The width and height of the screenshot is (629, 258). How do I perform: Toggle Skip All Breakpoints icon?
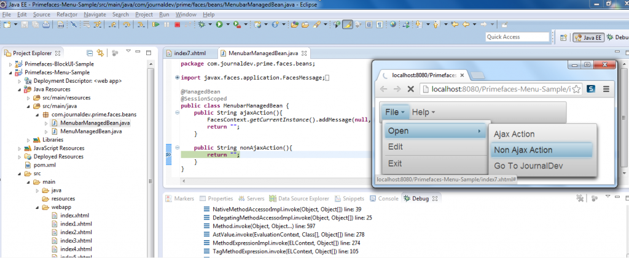click(x=73, y=25)
